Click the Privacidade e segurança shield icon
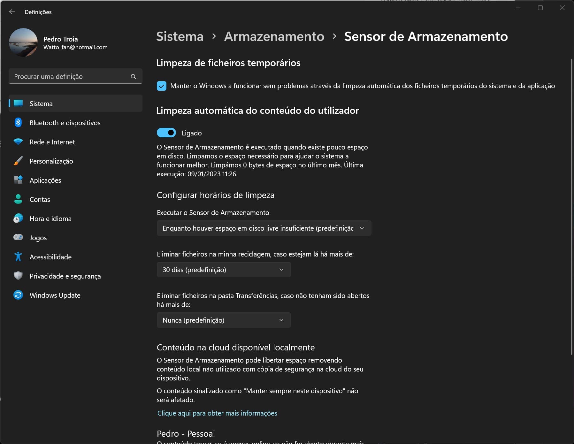 point(18,276)
